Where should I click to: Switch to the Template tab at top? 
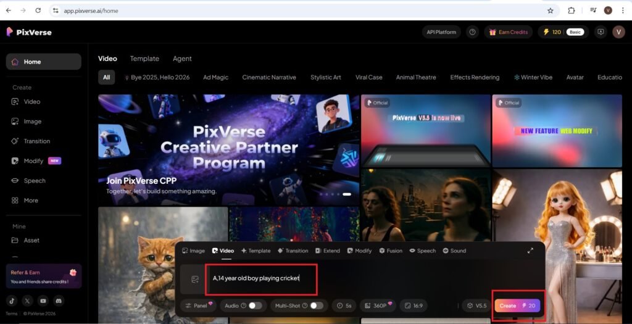(x=144, y=59)
